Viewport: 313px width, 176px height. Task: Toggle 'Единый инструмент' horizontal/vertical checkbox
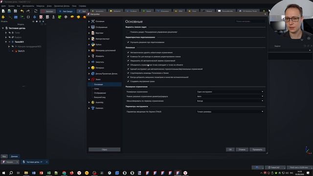click(128, 69)
